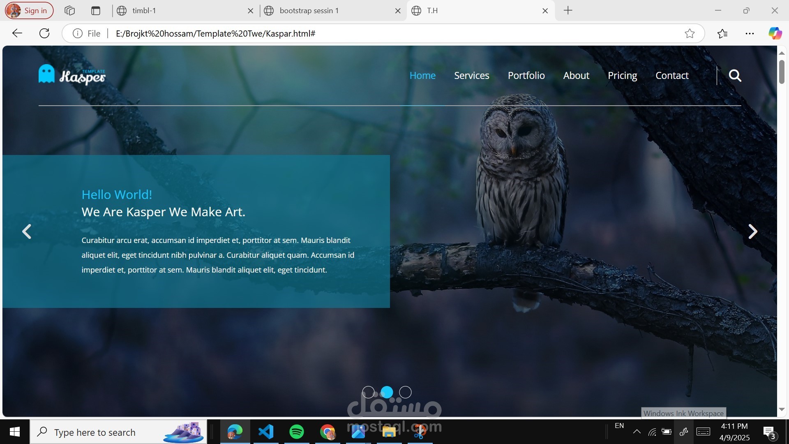Image resolution: width=789 pixels, height=444 pixels.
Task: Open Spotify from the taskbar
Action: click(297, 432)
